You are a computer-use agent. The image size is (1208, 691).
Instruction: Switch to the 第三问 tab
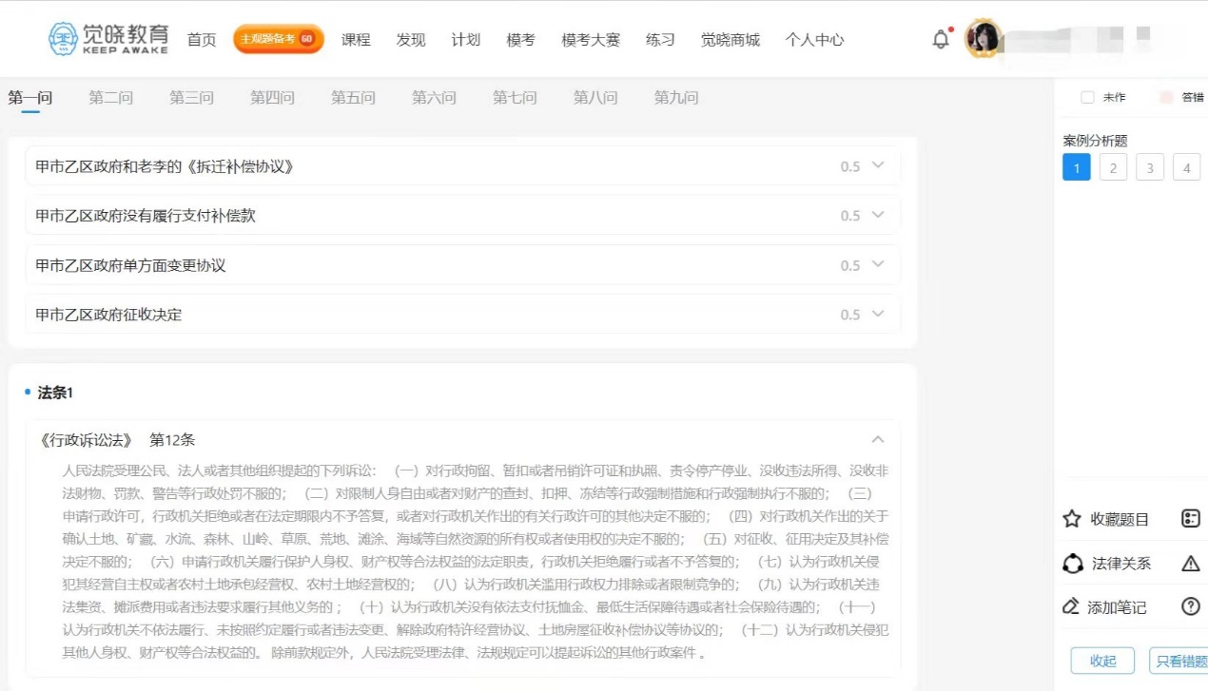(192, 98)
